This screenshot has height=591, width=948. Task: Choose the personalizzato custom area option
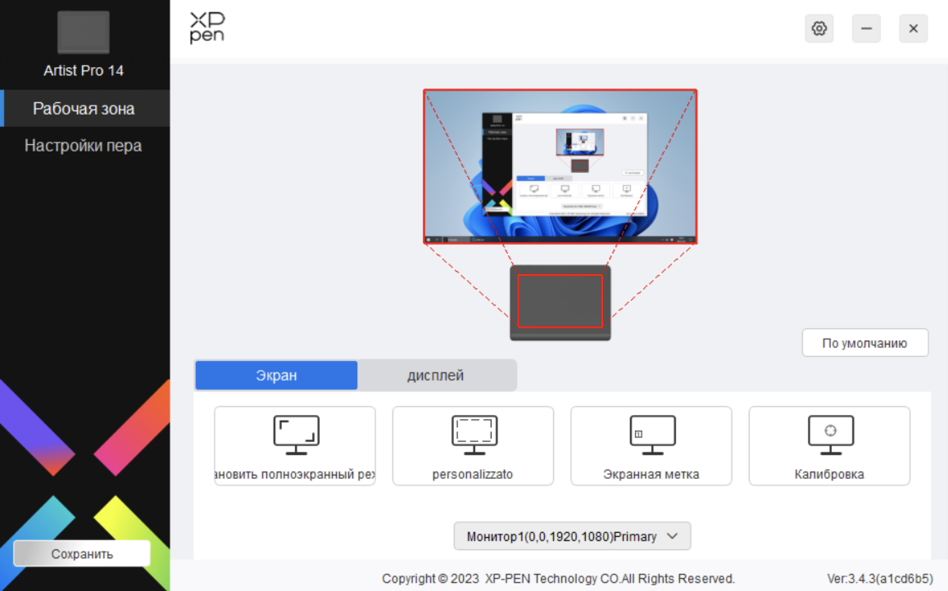(473, 446)
